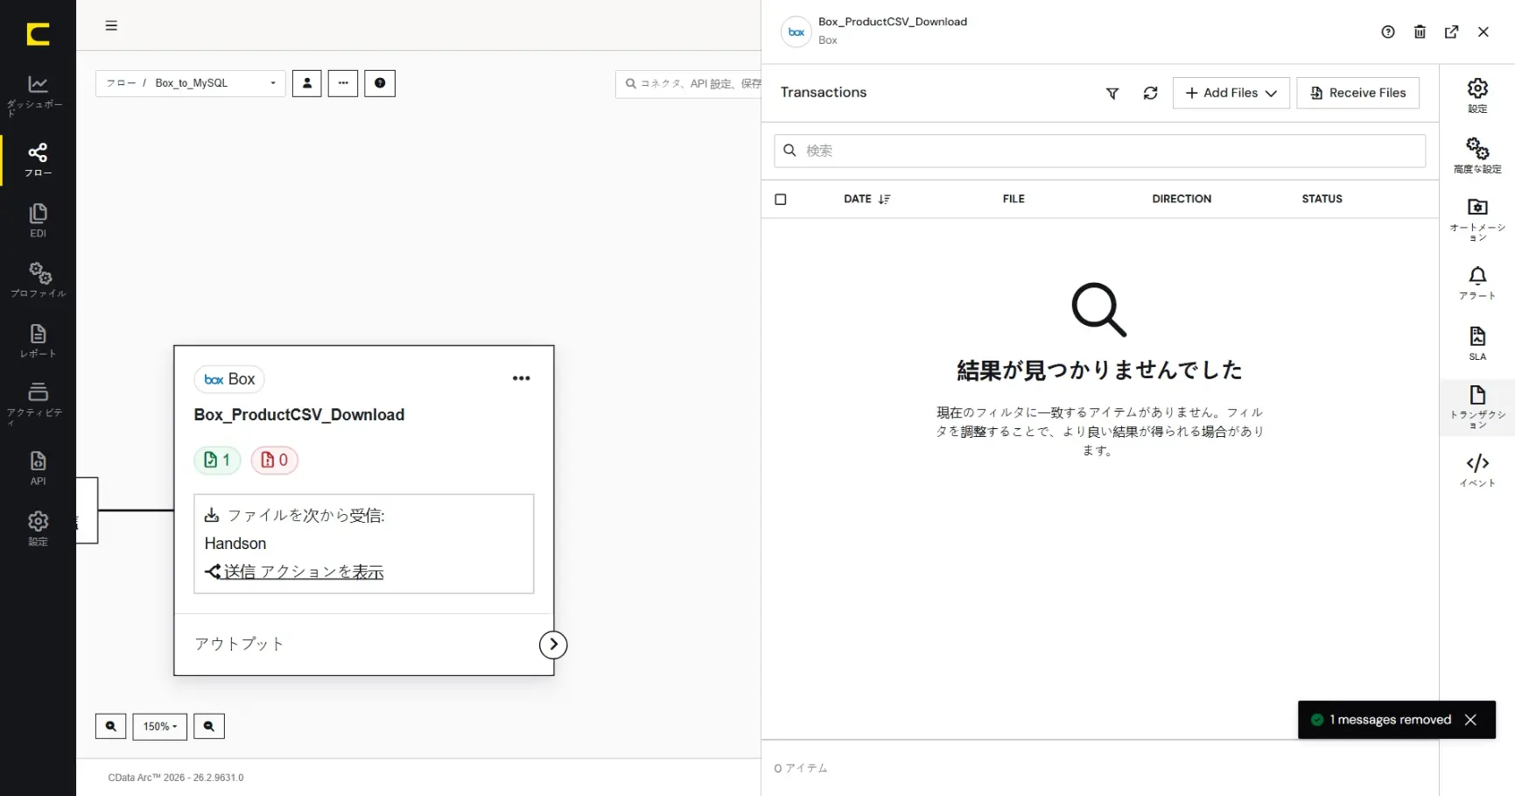
Task: Open the SLA tab
Action: tap(1477, 343)
